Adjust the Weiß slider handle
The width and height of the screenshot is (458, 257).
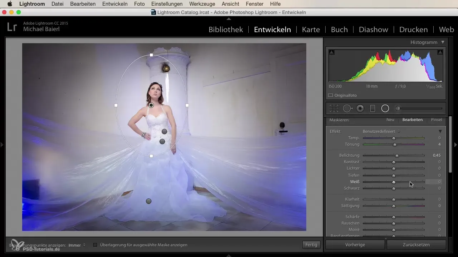394,182
